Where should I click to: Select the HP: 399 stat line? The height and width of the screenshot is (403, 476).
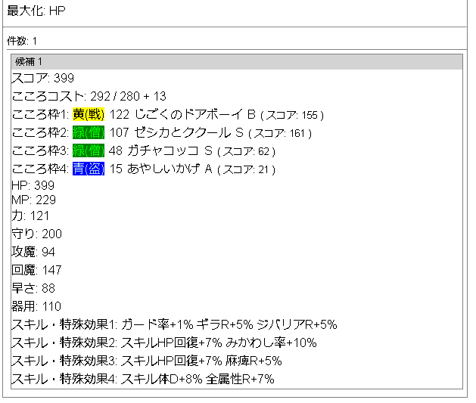pos(33,185)
